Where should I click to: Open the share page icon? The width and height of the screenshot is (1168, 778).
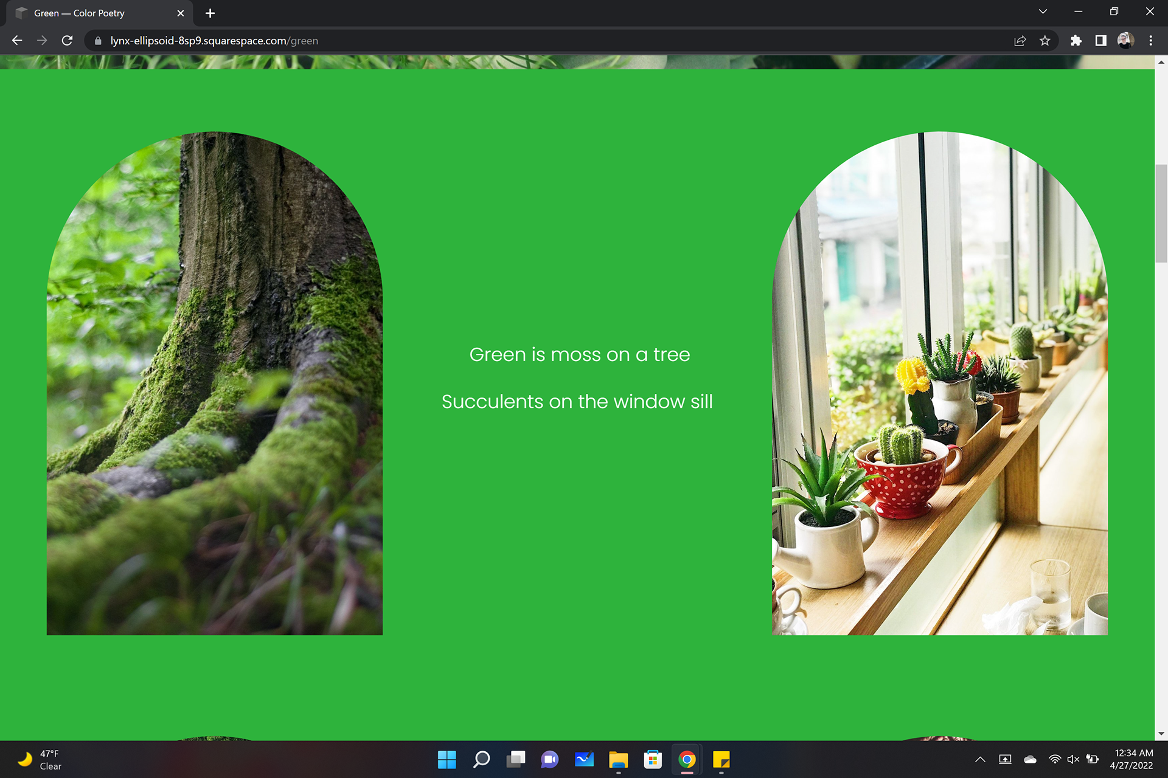click(x=1020, y=41)
